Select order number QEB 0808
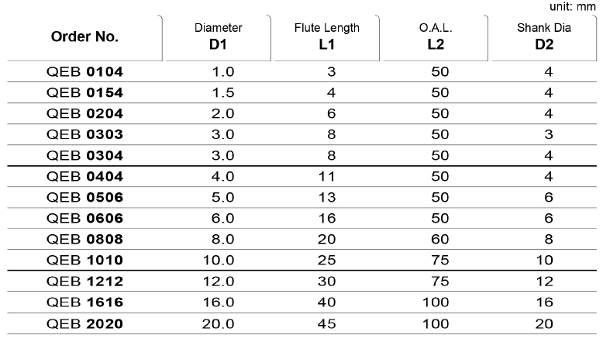Image resolution: width=603 pixels, height=349 pixels. click(84, 239)
